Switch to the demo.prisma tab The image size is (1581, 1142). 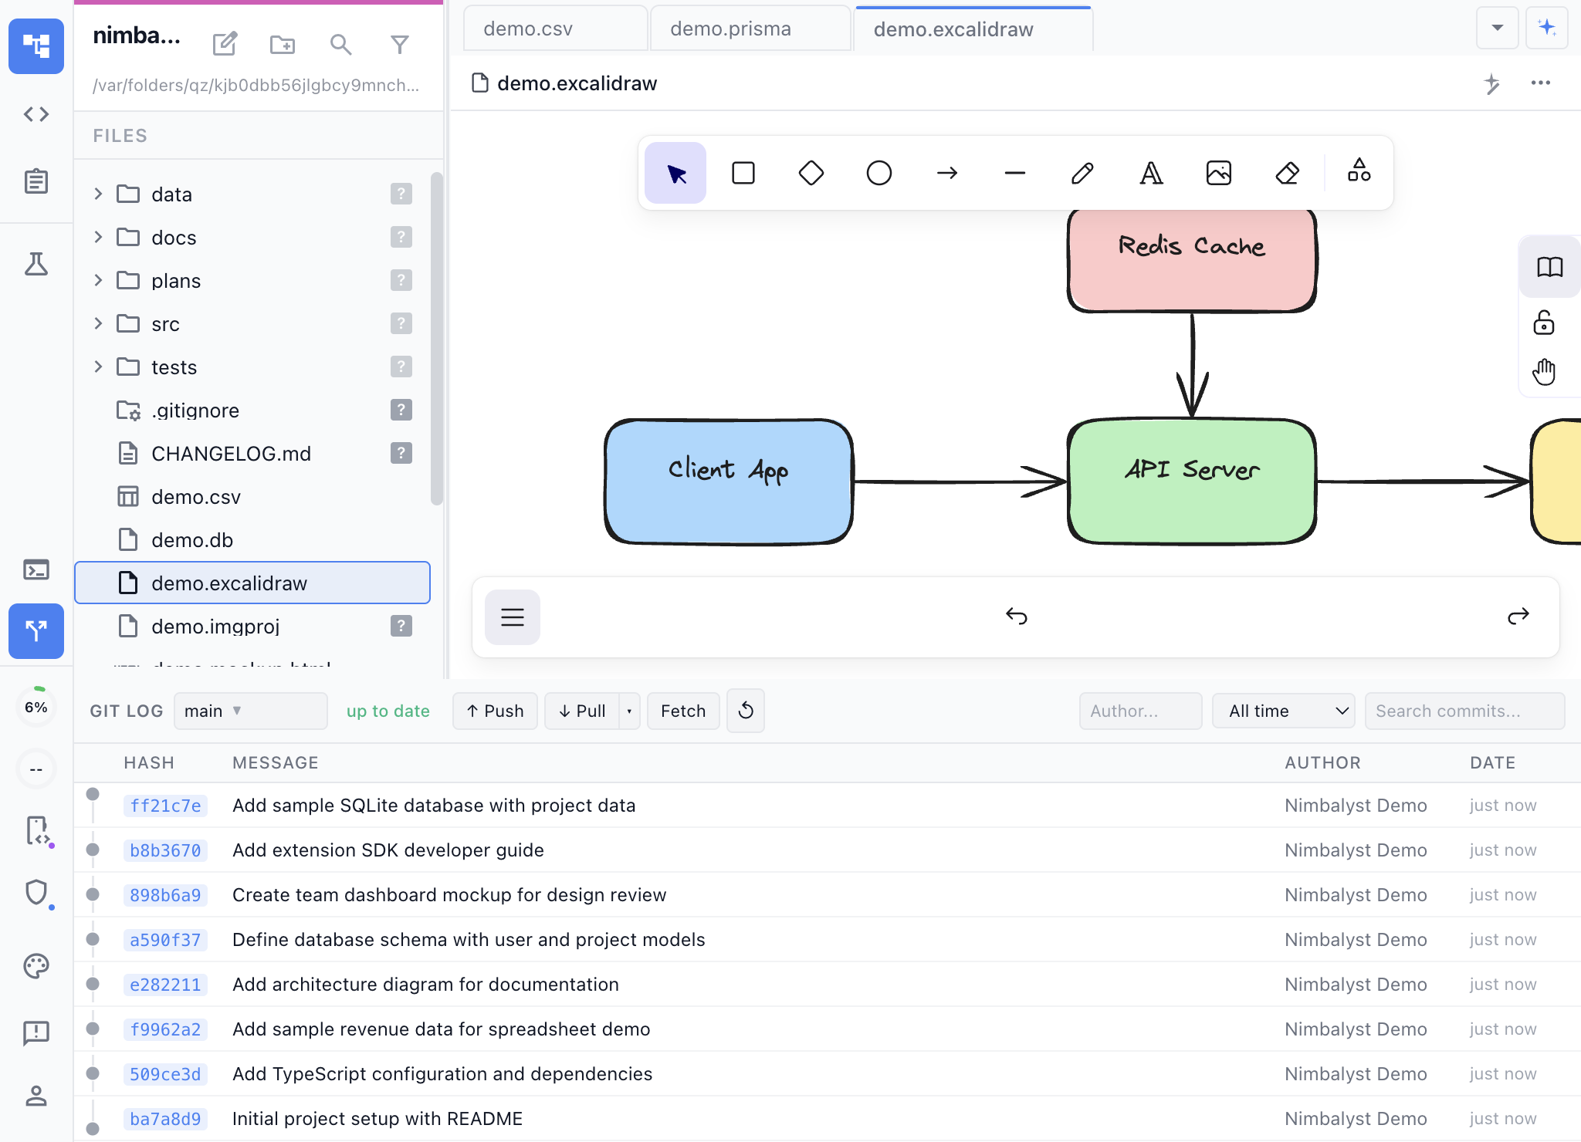click(730, 28)
